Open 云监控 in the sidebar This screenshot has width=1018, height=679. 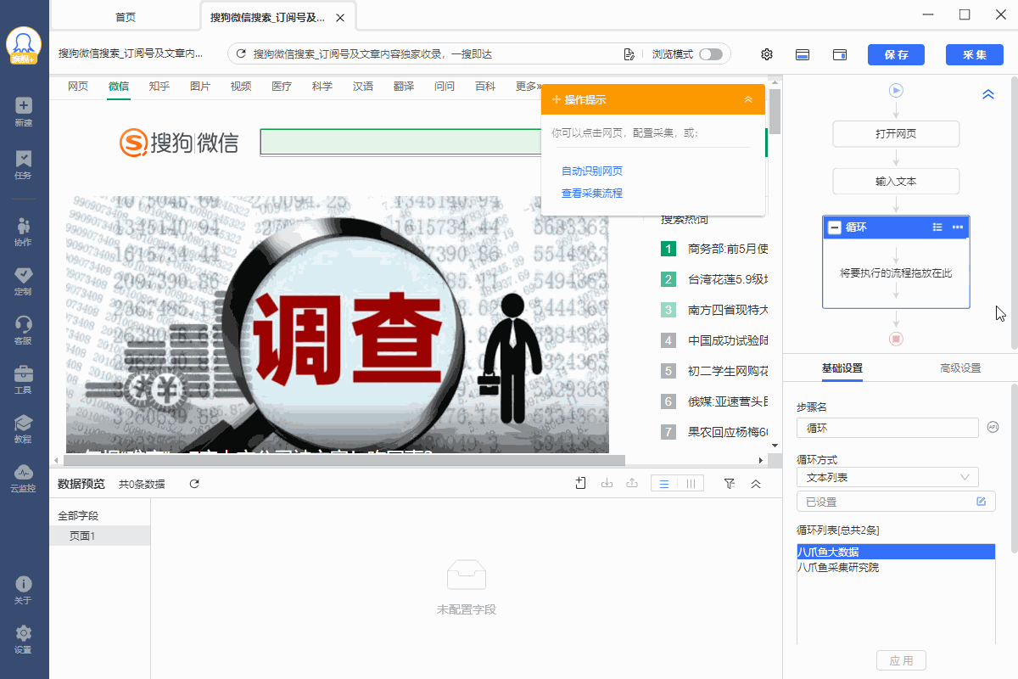pos(24,477)
